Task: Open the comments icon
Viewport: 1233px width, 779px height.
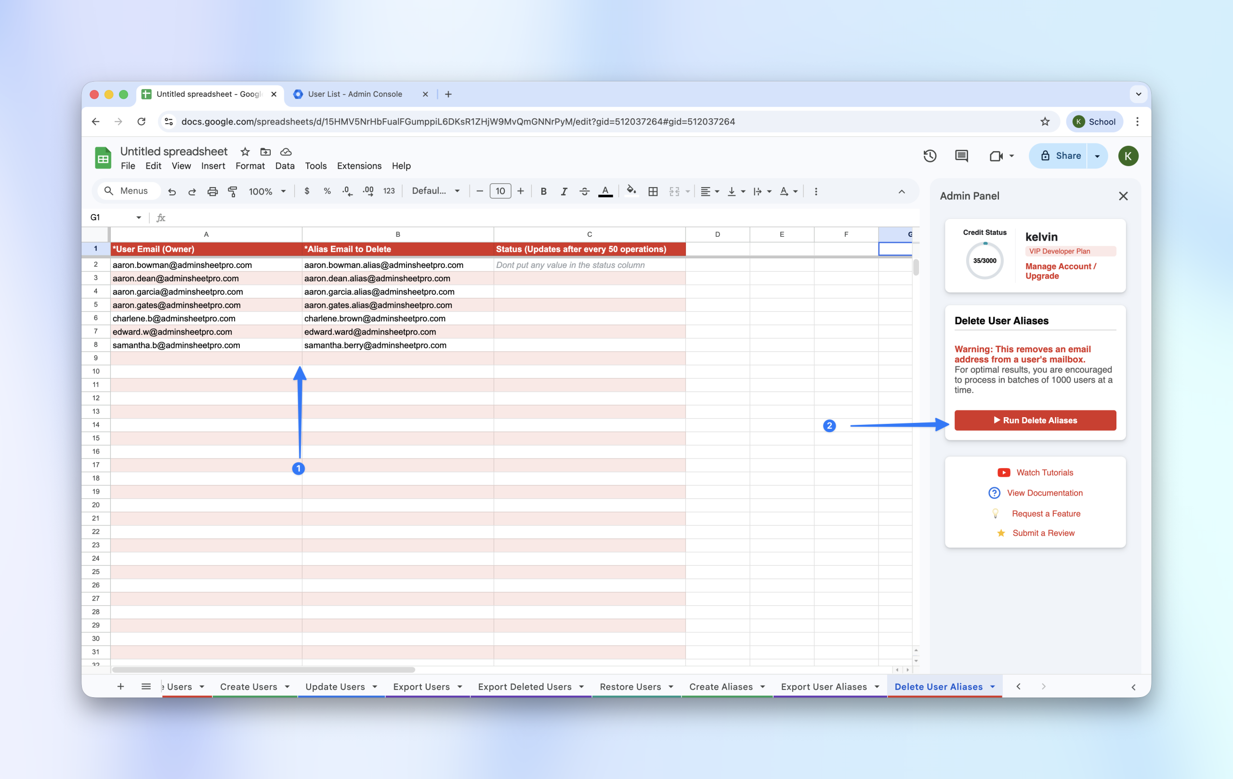Action: pyautogui.click(x=961, y=156)
